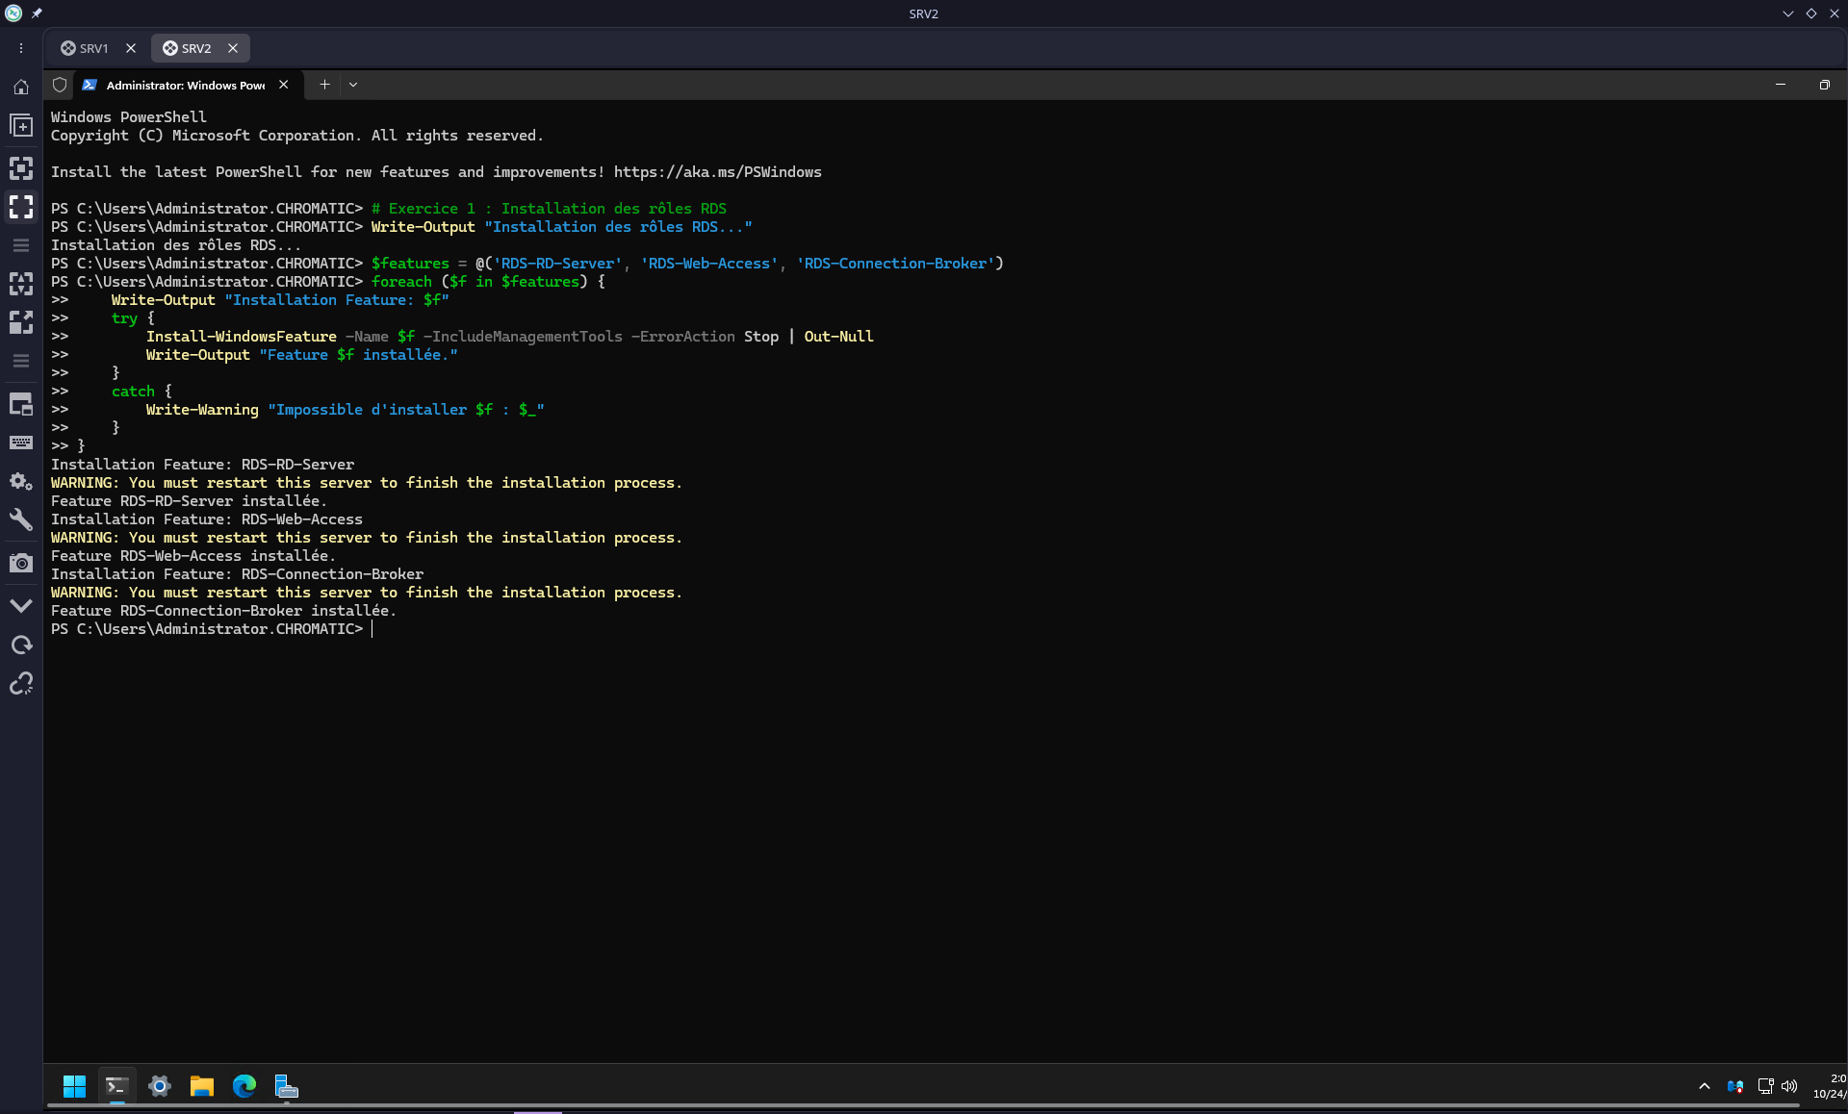Select the Administrator: Windows PowerShell tab
The height and width of the screenshot is (1114, 1848).
185,86
